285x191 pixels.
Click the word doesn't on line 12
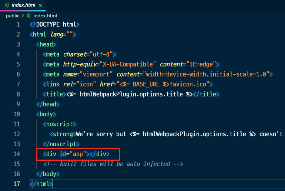[271, 134]
